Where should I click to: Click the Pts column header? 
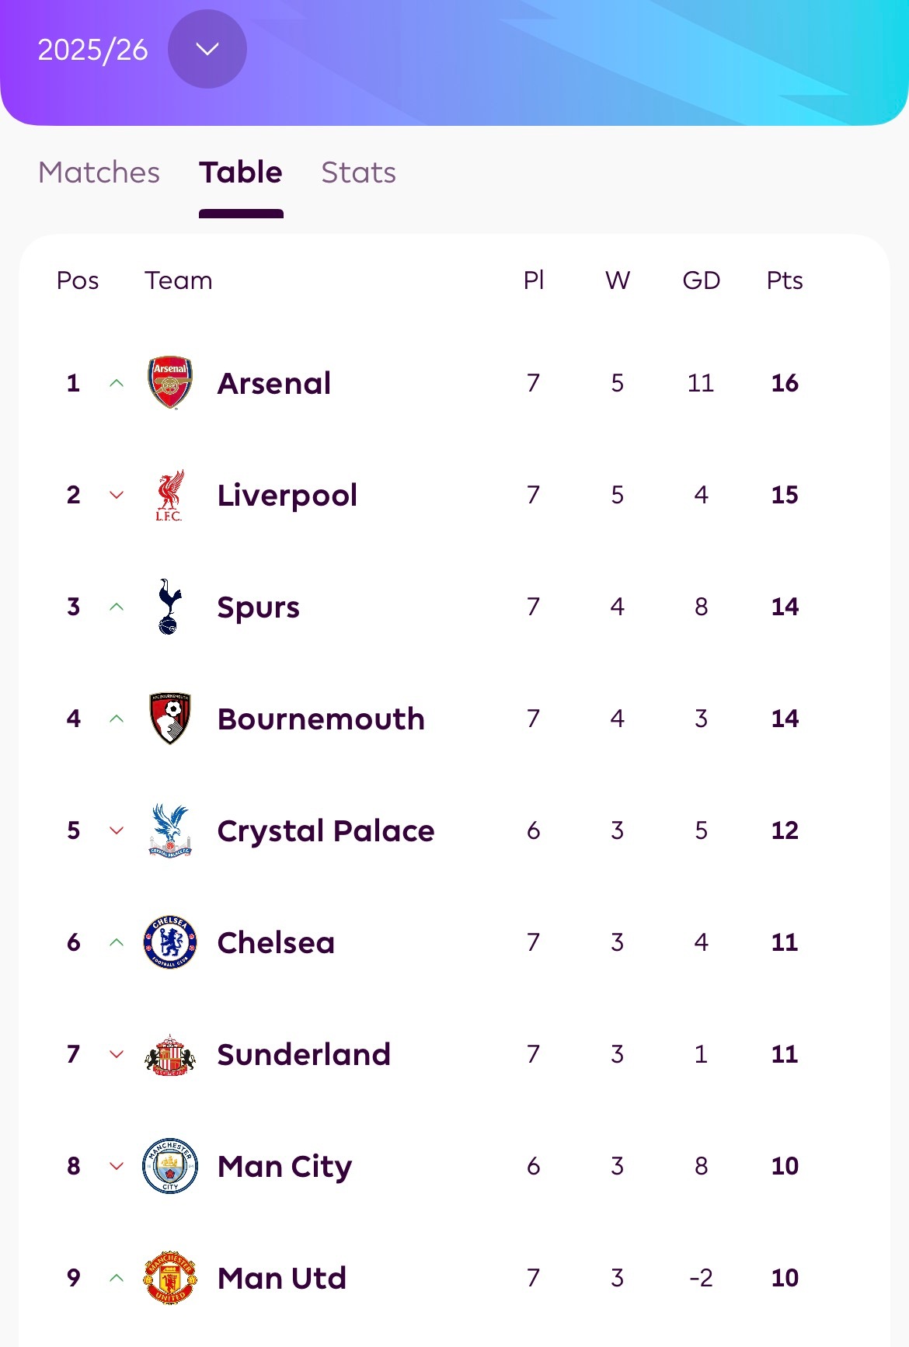(x=785, y=280)
